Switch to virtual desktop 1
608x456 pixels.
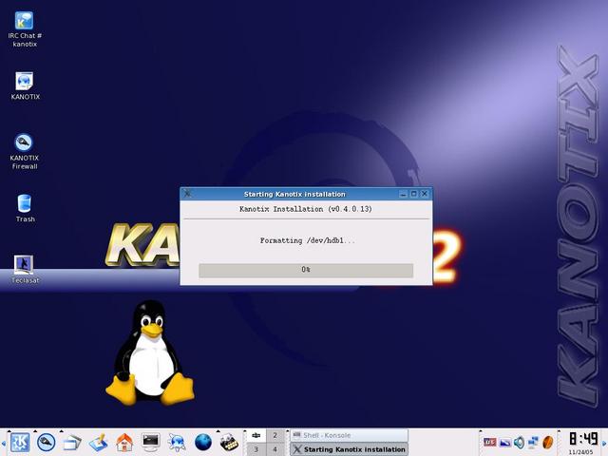click(256, 435)
